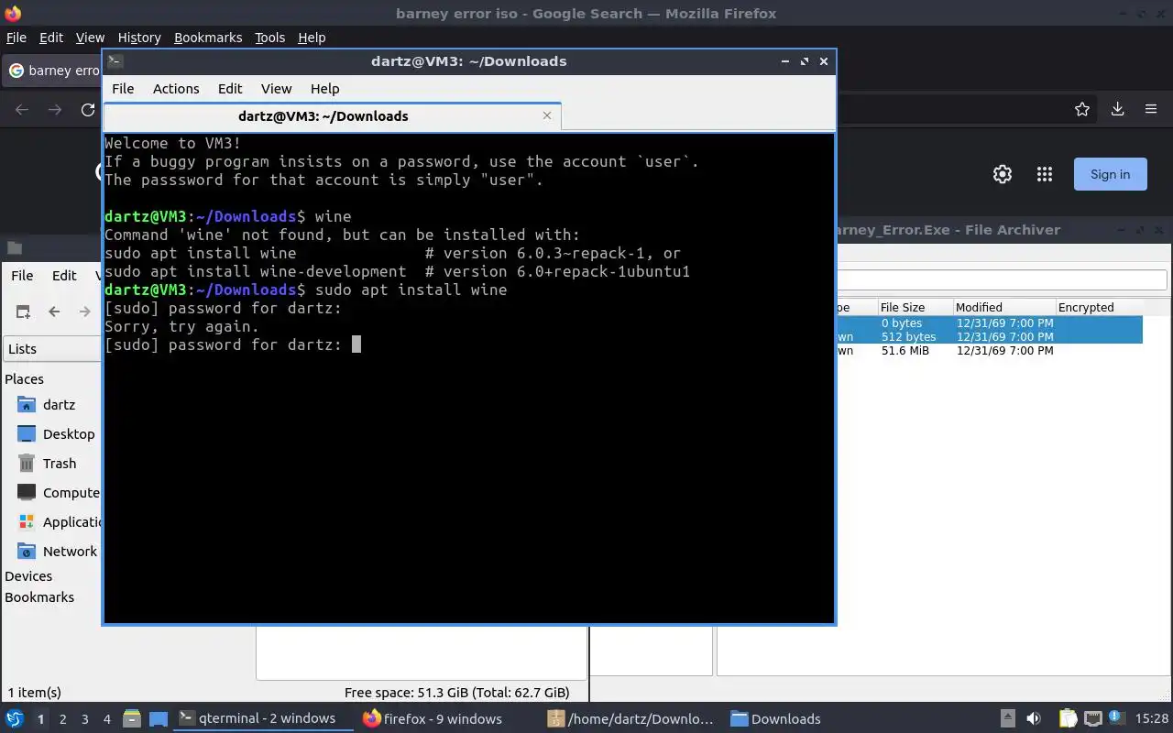1173x733 pixels.
Task: Open Firefox History menu
Action: (x=139, y=38)
